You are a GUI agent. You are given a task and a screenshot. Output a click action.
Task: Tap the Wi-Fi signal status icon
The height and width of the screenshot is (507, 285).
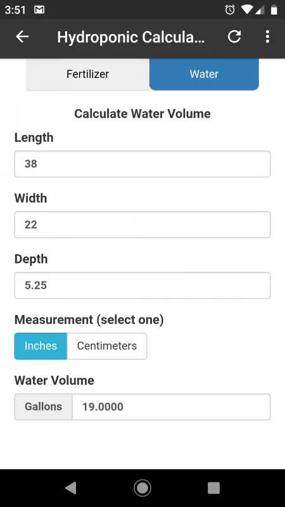click(x=246, y=10)
